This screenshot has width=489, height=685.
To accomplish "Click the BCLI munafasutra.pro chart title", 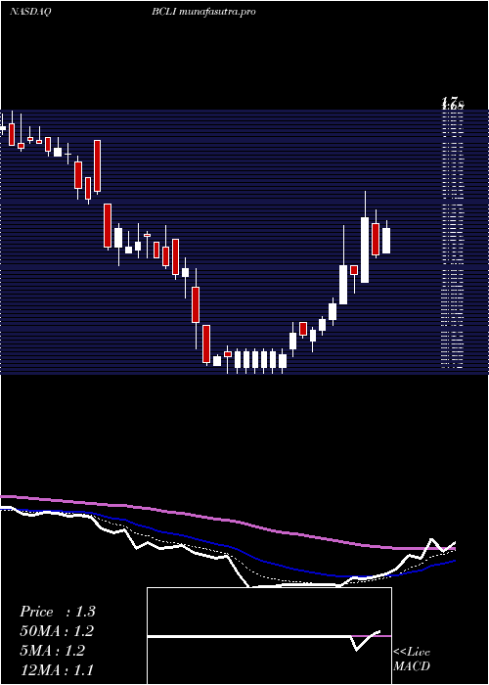I will [203, 12].
